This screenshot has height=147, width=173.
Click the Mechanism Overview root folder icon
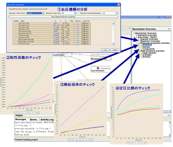pos(134,33)
